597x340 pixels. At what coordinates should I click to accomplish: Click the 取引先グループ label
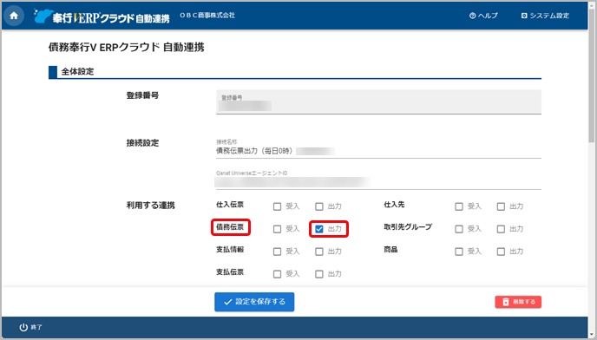coord(408,227)
